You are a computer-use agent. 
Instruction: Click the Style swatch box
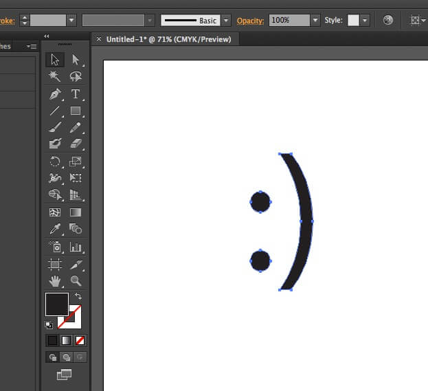(353, 20)
